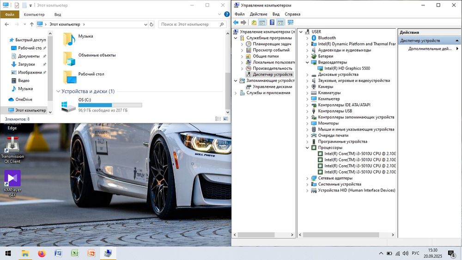This screenshot has width=462, height=260.
Task: Switch to details view in Explorer status bar
Action: point(218,118)
